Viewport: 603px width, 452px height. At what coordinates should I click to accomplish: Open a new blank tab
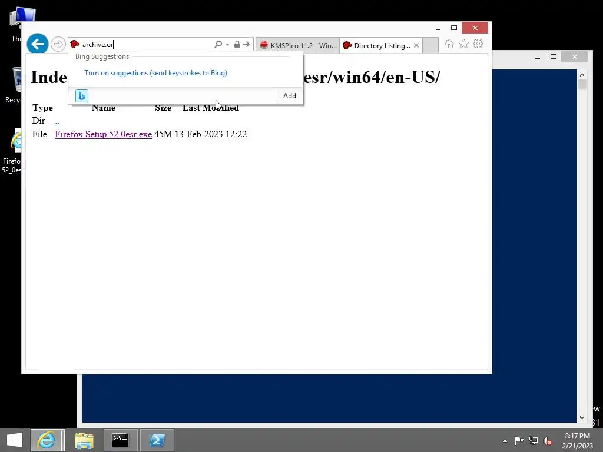[430, 45]
